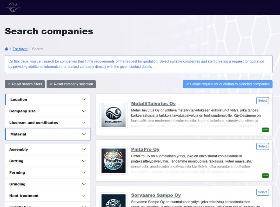The image size is (280, 207).
Task: Expand the Material filter
Action: tap(48, 134)
